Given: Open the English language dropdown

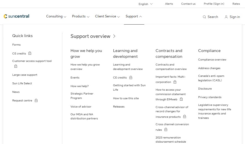Looking at the screenshot, I should (x=145, y=4).
